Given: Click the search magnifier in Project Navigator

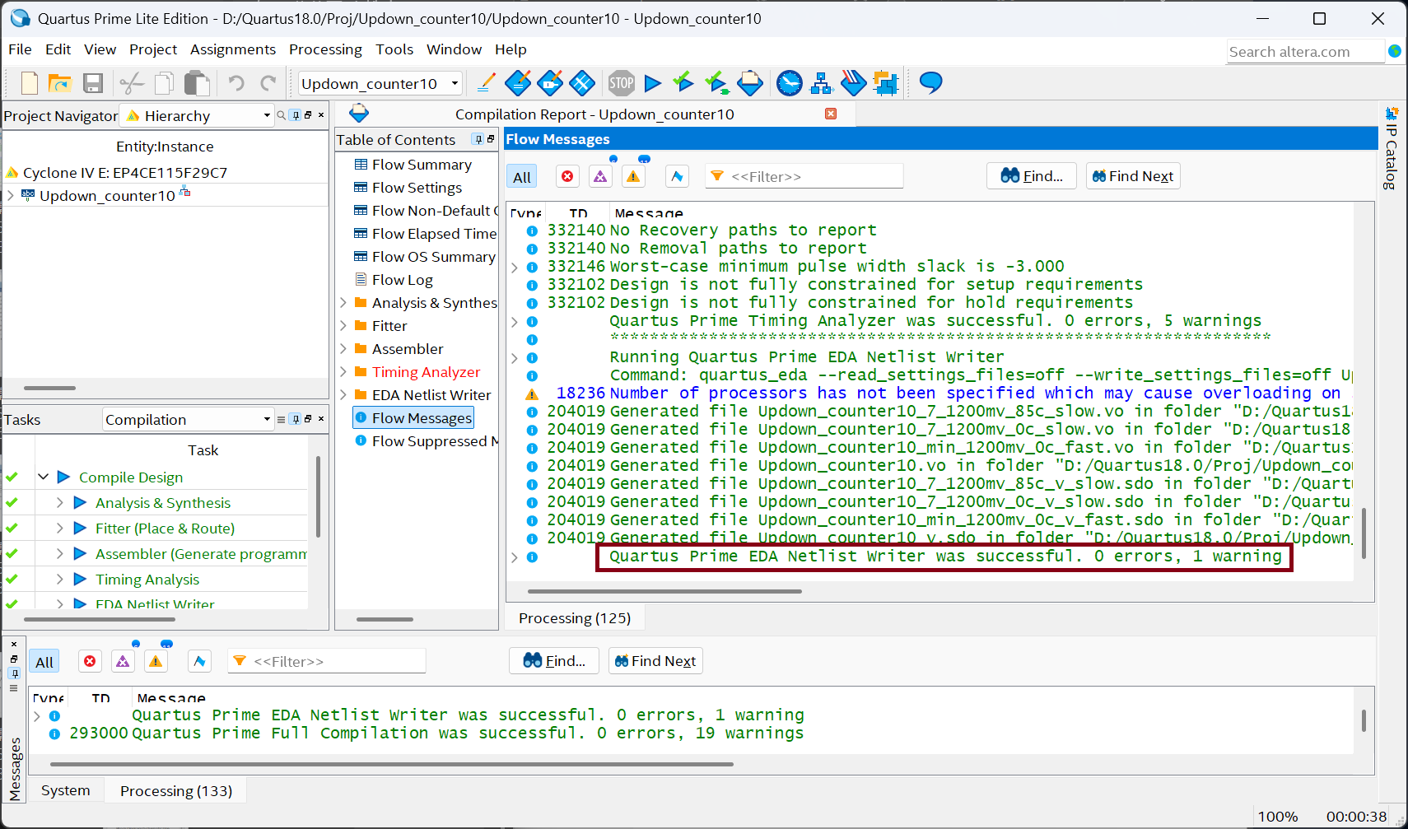Looking at the screenshot, I should pos(282,115).
